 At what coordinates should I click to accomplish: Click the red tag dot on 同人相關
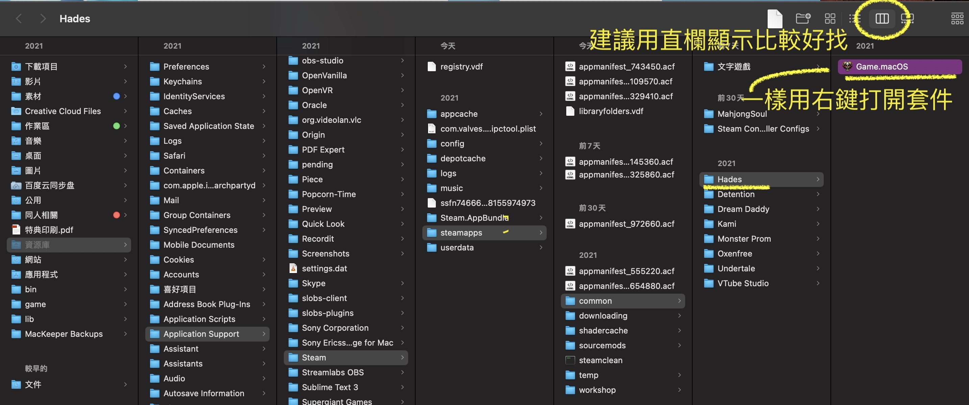tap(116, 215)
